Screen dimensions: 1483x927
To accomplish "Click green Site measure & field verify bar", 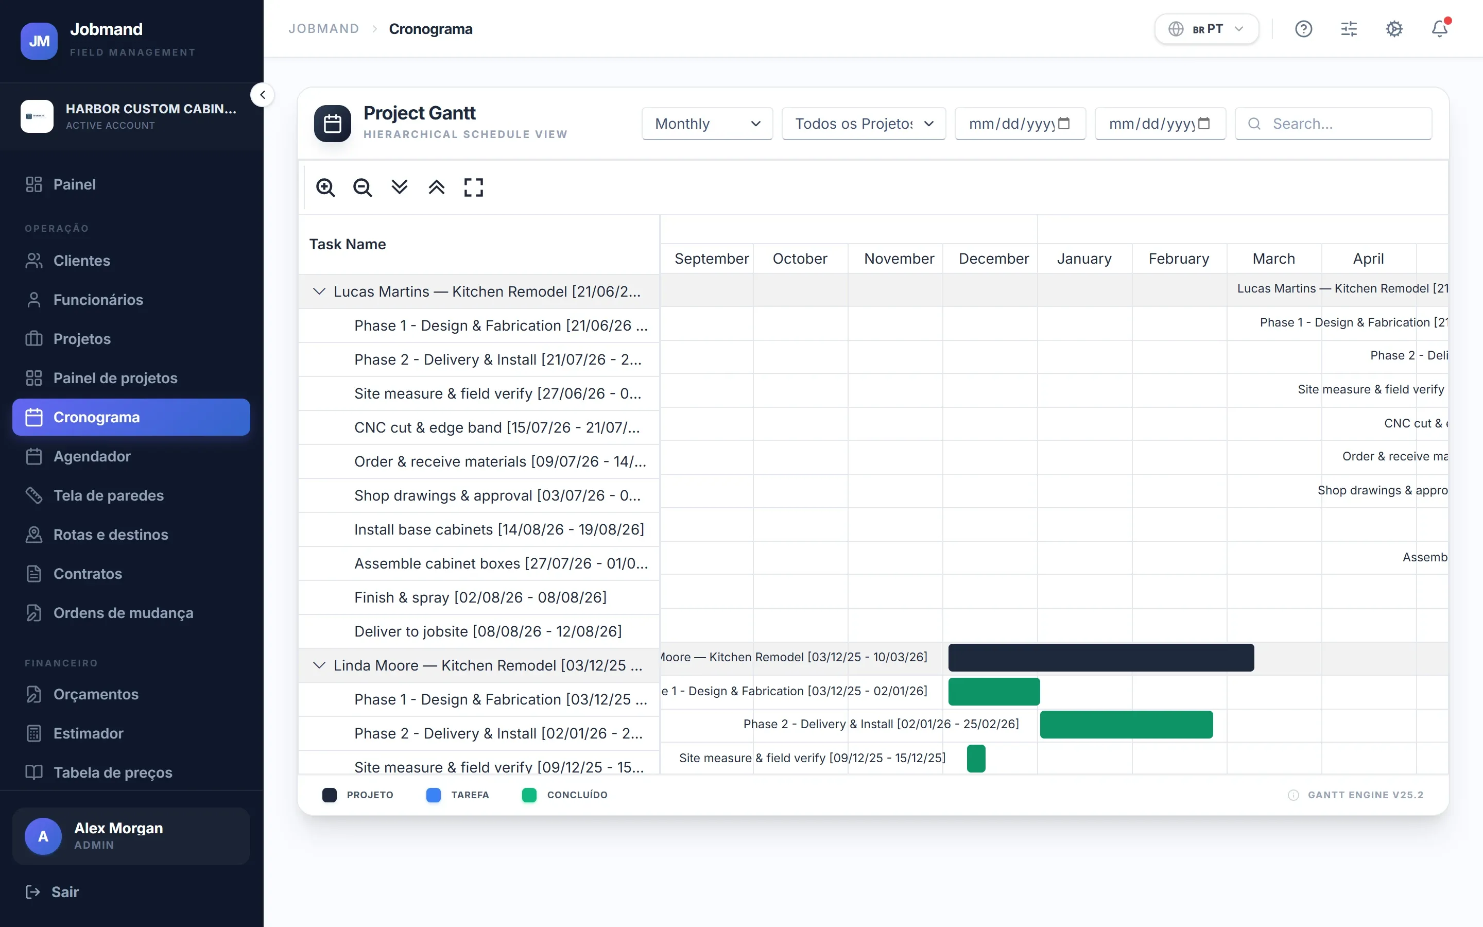I will click(976, 759).
